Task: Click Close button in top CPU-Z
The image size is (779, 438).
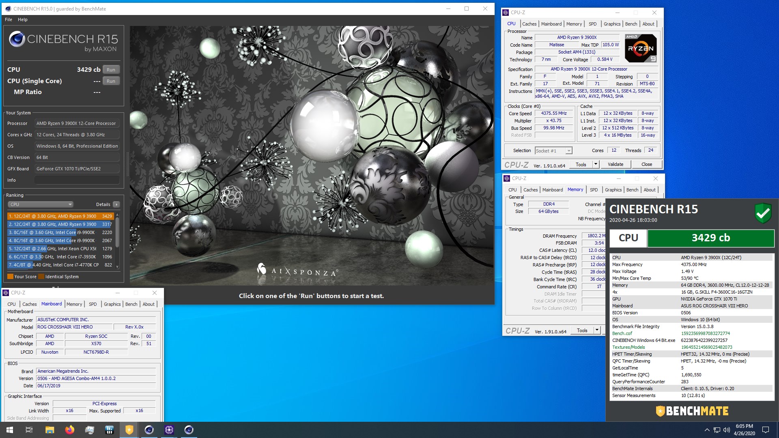Action: 647,164
